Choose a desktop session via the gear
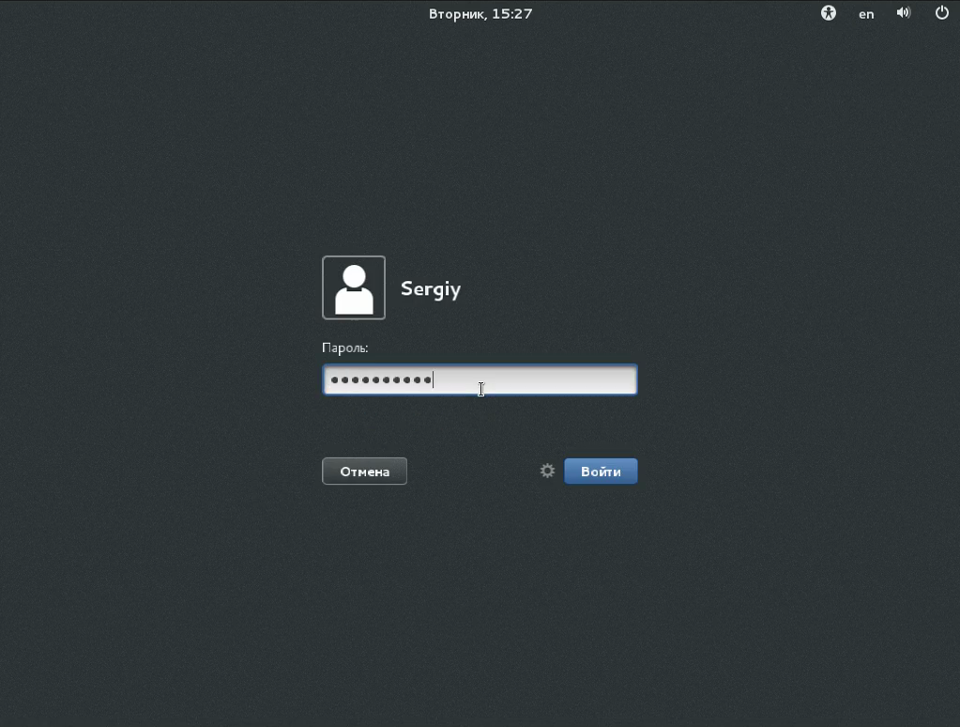The height and width of the screenshot is (727, 960). 548,471
